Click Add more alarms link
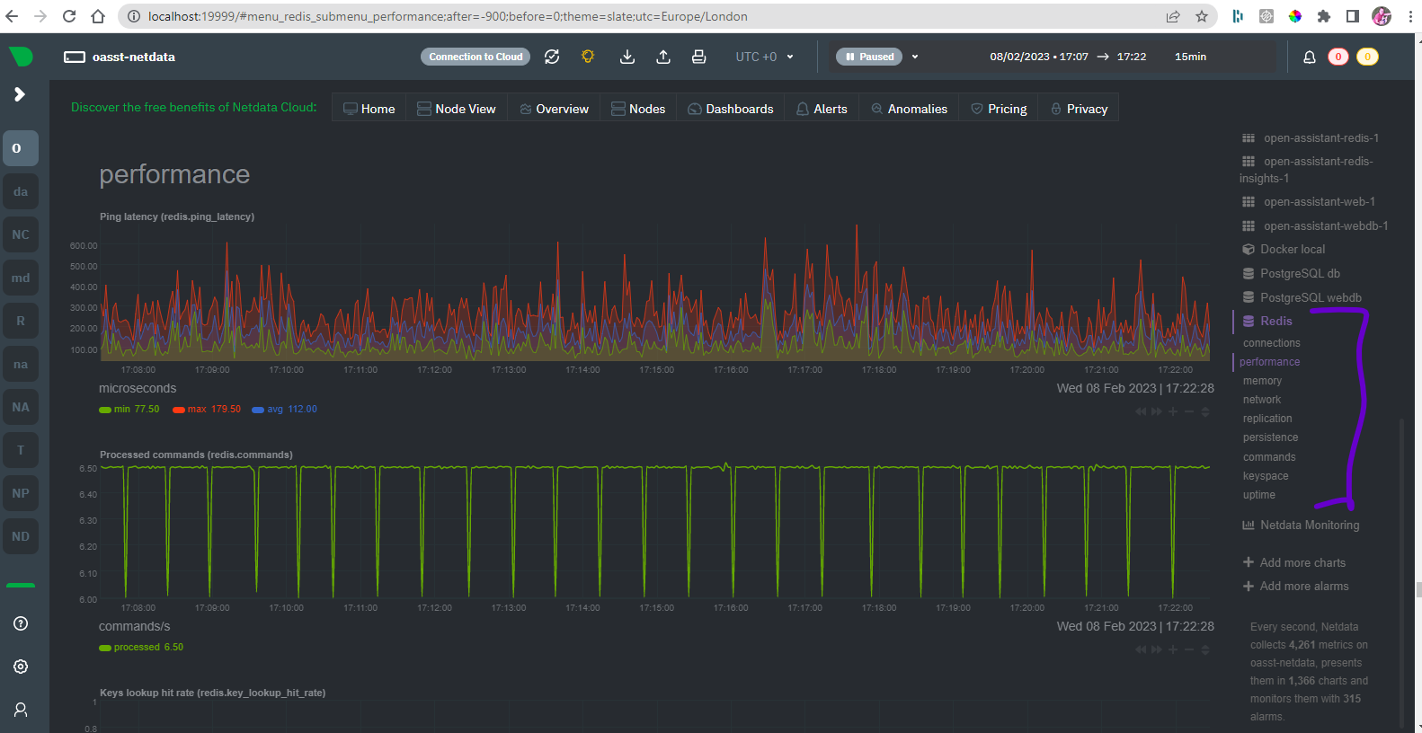The image size is (1422, 733). (1295, 587)
